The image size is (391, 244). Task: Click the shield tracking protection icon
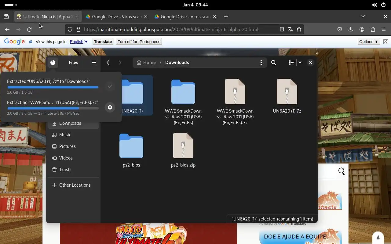point(70,29)
